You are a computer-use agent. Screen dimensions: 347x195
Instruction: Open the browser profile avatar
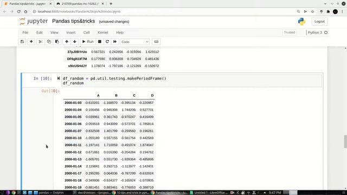pos(335,11)
